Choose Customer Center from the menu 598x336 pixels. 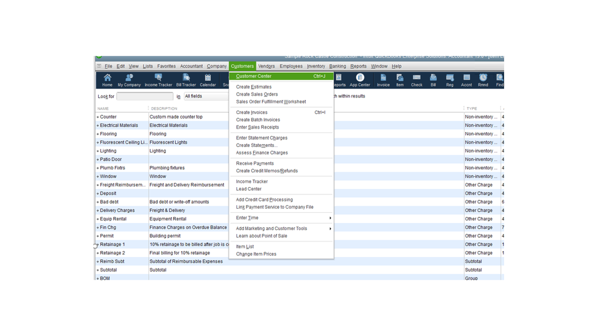(x=281, y=76)
